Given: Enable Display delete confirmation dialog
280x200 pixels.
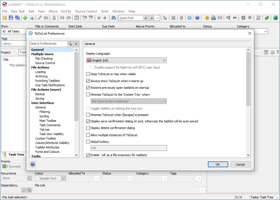Looking at the screenshot, I should [88, 128].
